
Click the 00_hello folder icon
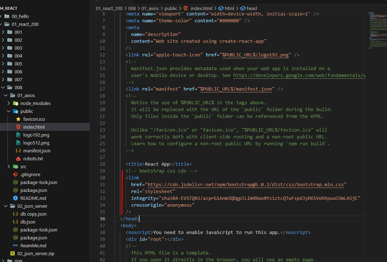(x=7, y=16)
